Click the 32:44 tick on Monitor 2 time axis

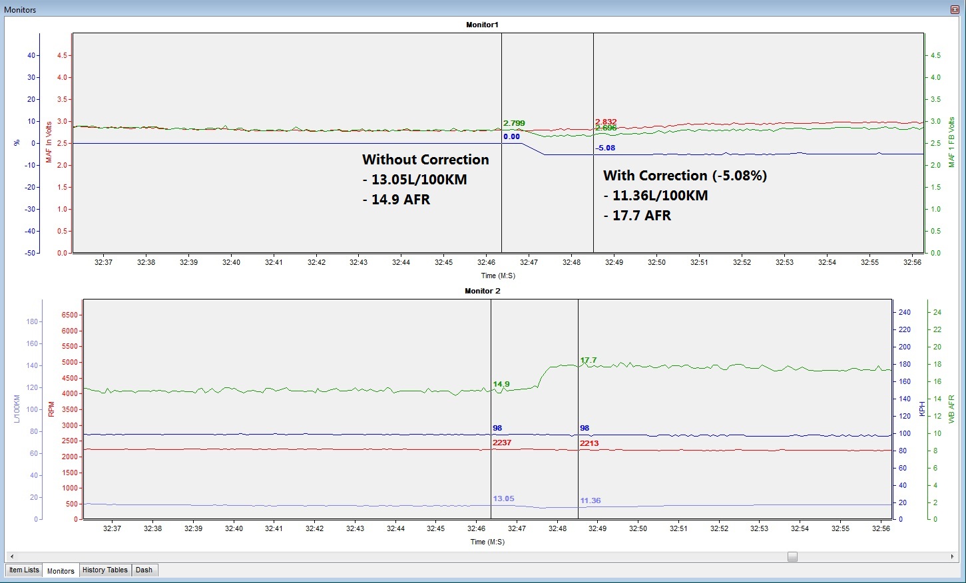(395, 528)
